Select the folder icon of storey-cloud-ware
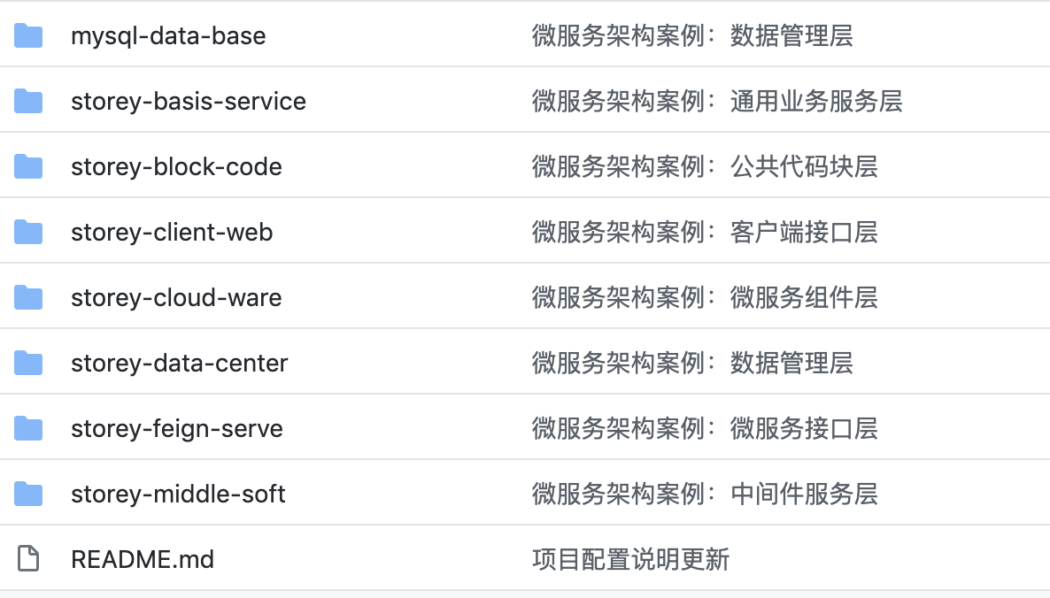The height and width of the screenshot is (598, 1050). (x=28, y=297)
